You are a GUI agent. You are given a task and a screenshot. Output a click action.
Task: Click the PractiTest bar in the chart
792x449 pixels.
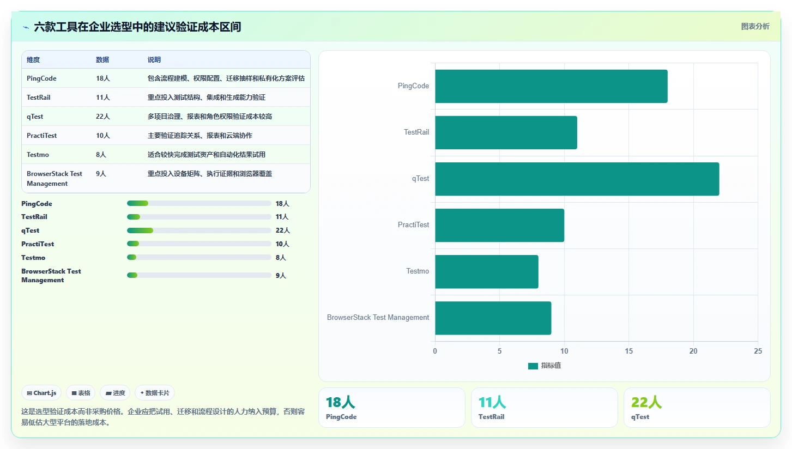pyautogui.click(x=499, y=225)
